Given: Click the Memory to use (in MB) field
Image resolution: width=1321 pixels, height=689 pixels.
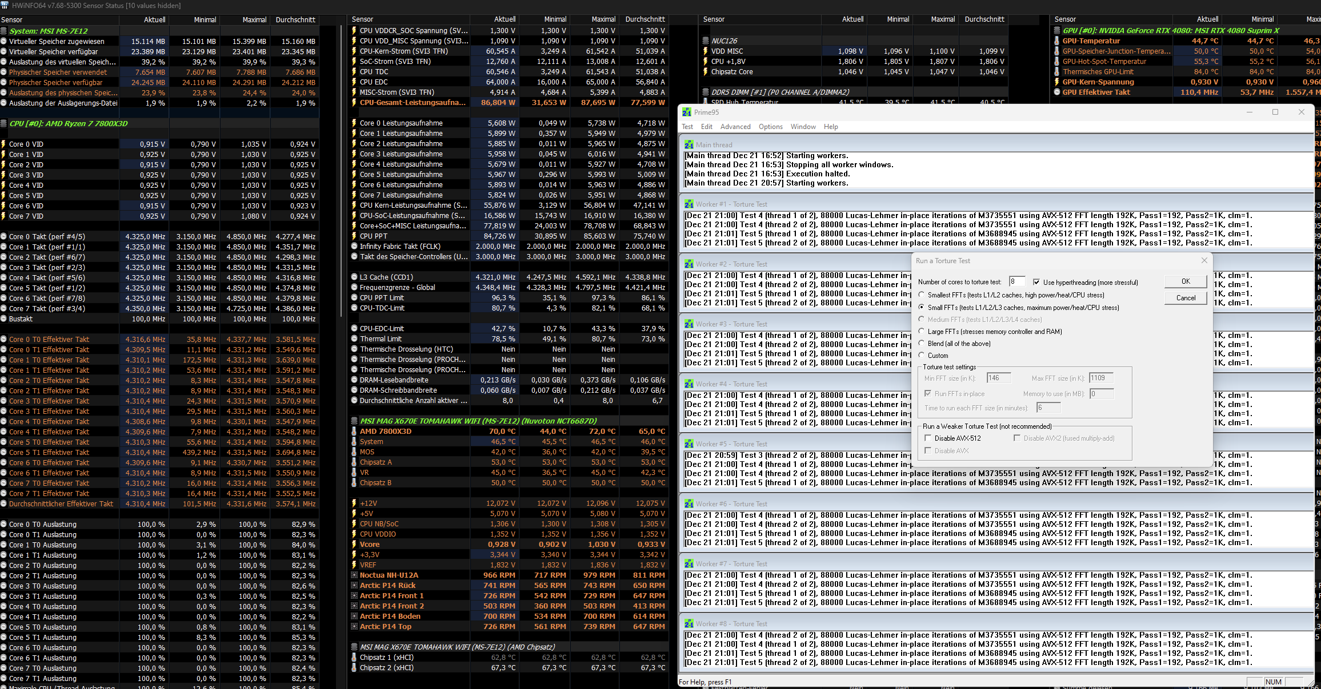Looking at the screenshot, I should tap(1101, 393).
